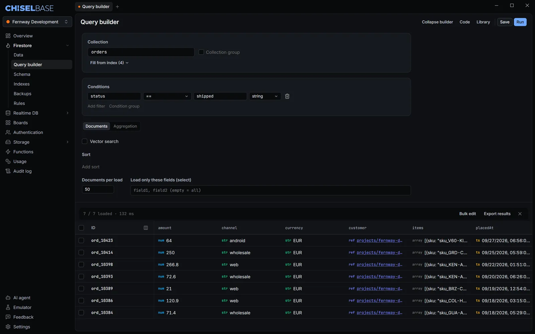Click the Emulator flask icon
The height and width of the screenshot is (334, 535).
8,307
